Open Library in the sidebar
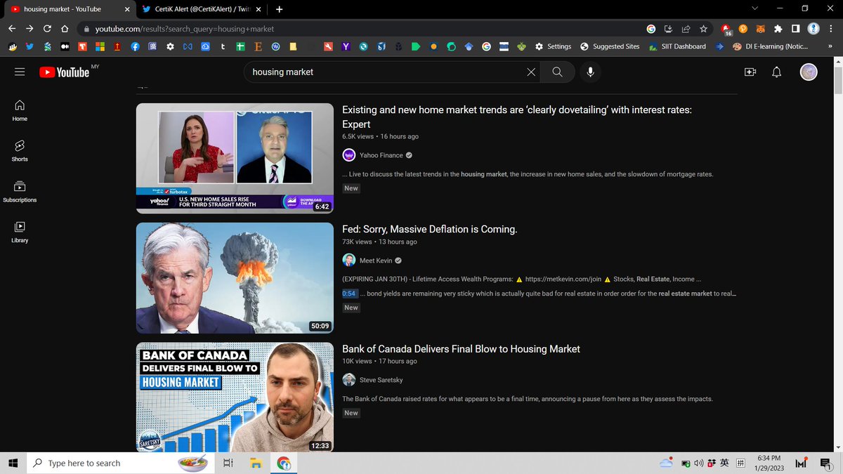Image resolution: width=843 pixels, height=474 pixels. coord(20,232)
